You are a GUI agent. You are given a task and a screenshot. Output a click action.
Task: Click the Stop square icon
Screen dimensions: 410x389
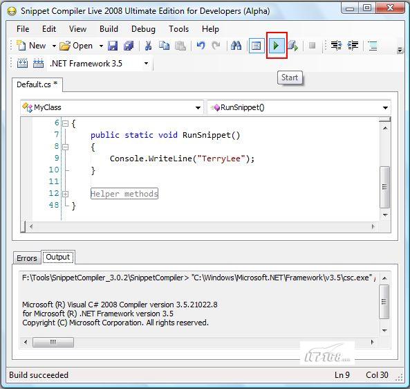[x=312, y=46]
